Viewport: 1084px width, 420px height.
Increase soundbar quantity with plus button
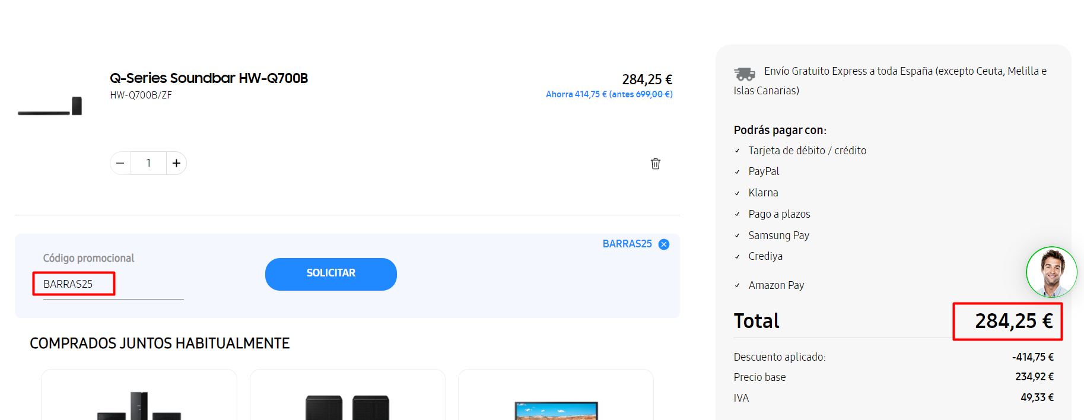coord(176,163)
